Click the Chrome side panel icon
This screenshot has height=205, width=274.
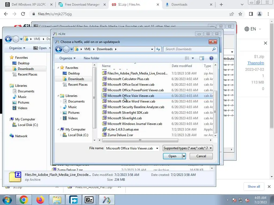pos(251,14)
